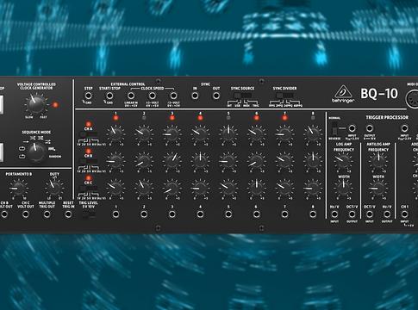This screenshot has width=418, height=310.
Task: Click the Clock Speed -2-volt jack
Action: [x=173, y=96]
